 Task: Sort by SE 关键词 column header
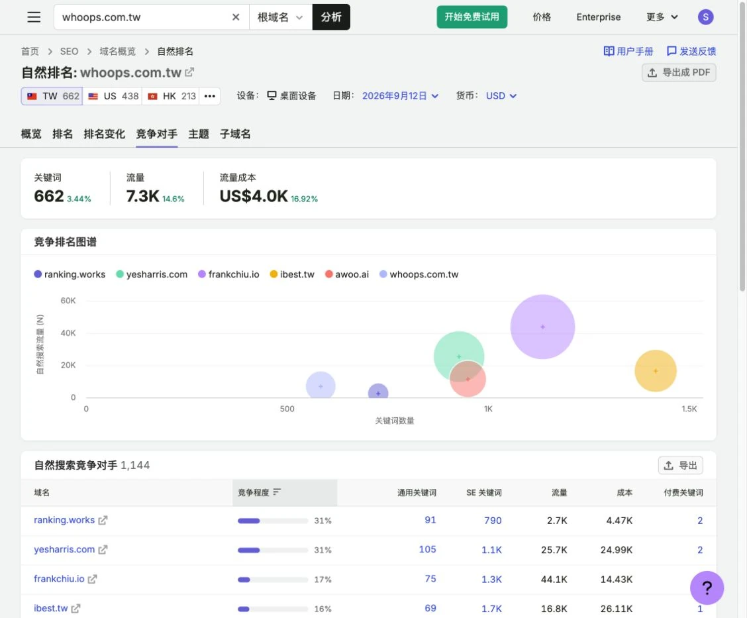(484, 493)
